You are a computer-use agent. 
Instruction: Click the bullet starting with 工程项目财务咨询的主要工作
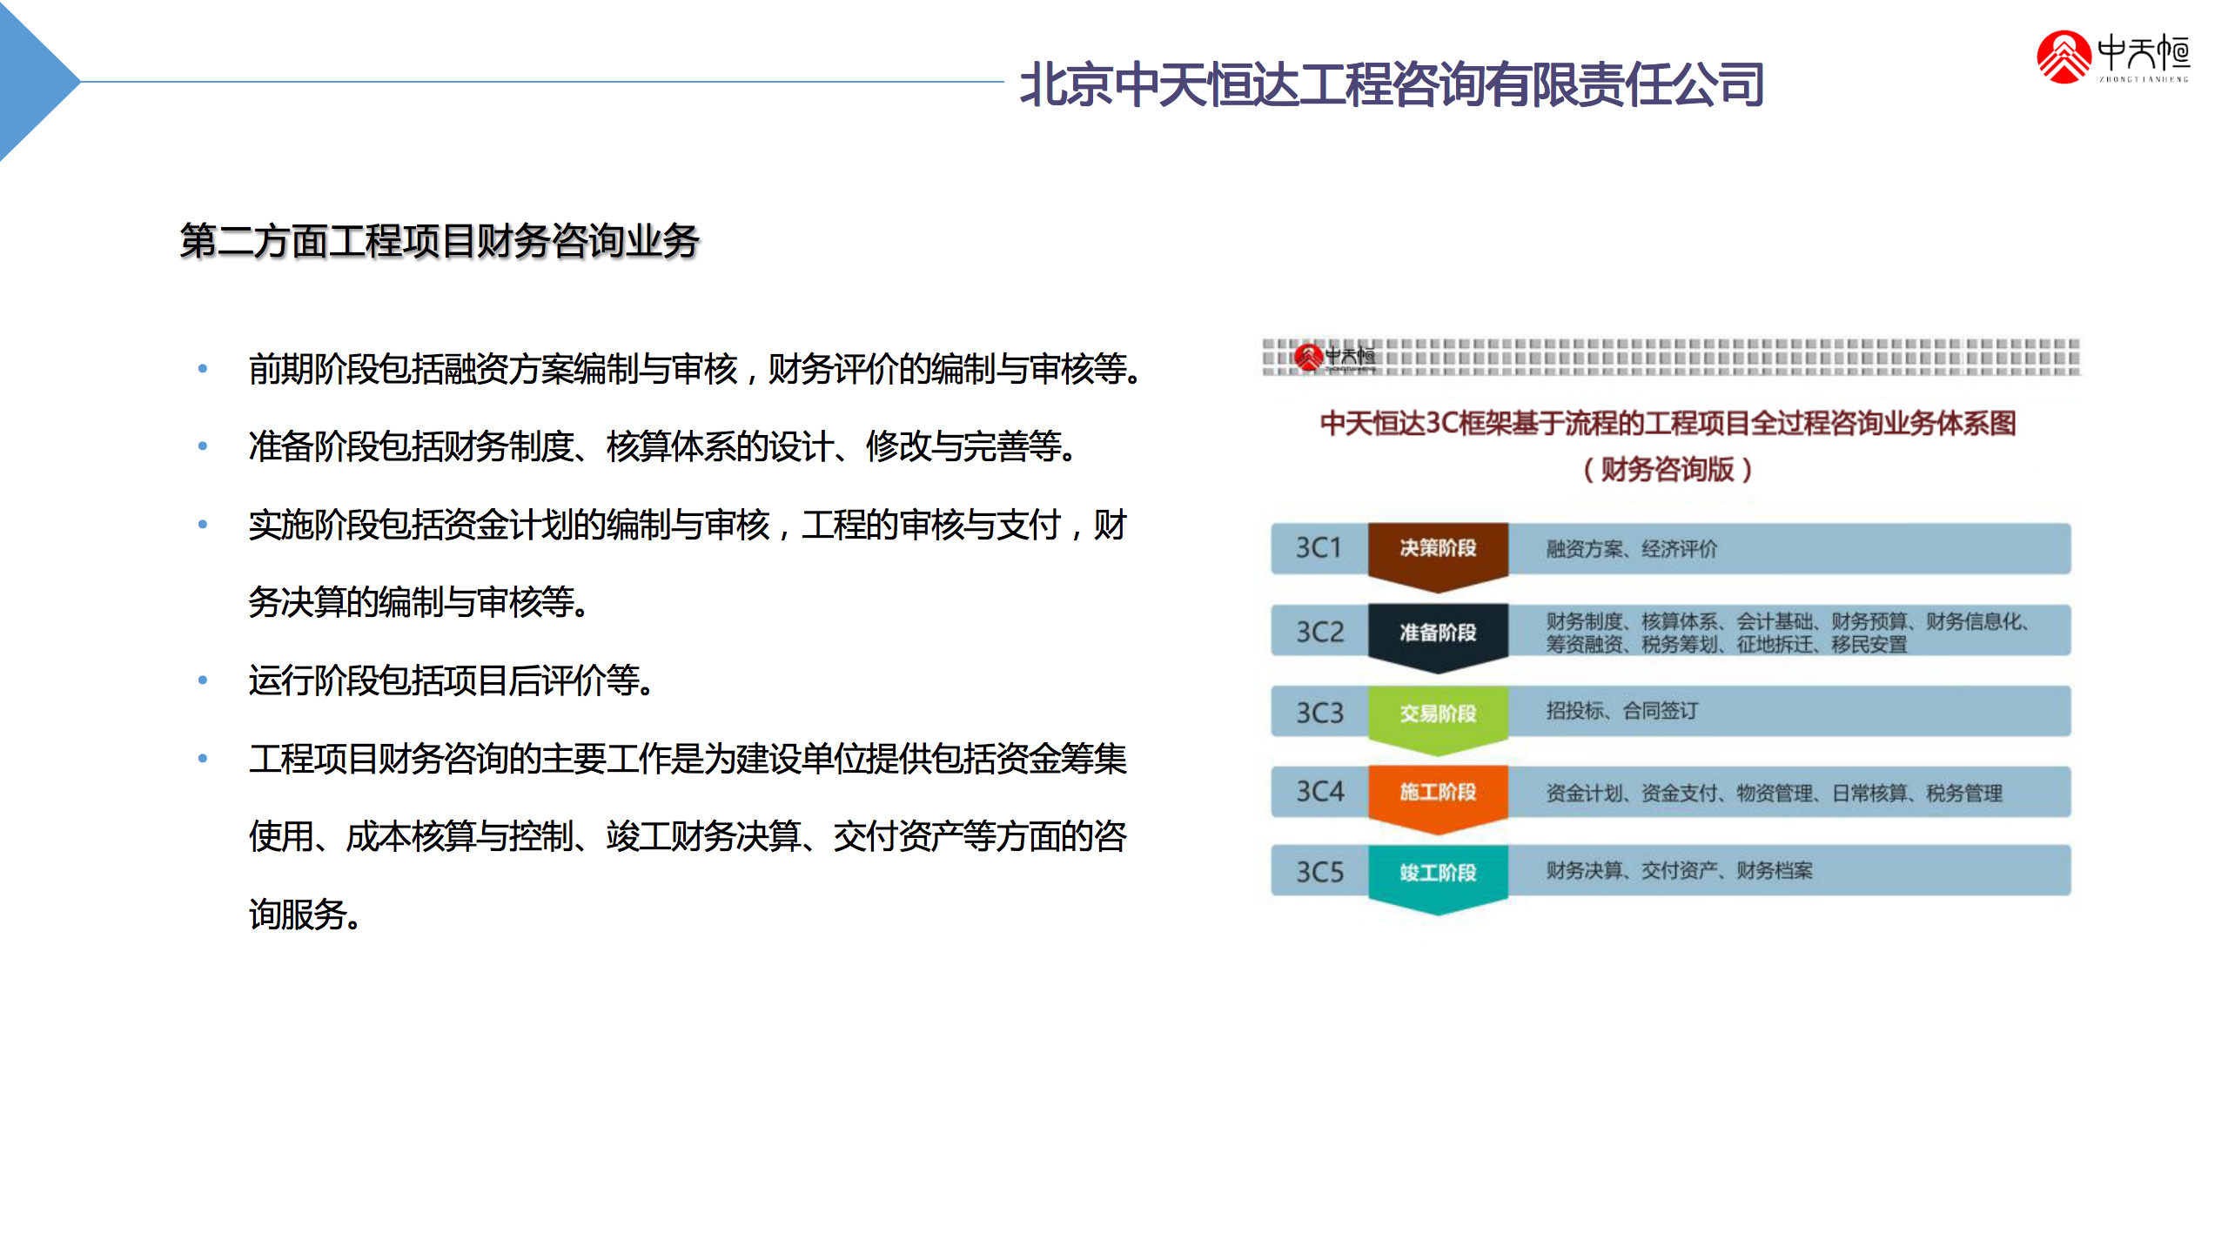(688, 759)
